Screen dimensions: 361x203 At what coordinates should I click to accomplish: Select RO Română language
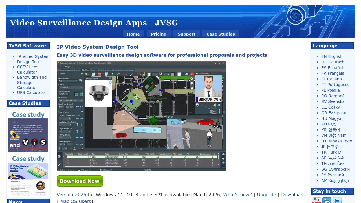coord(333,96)
